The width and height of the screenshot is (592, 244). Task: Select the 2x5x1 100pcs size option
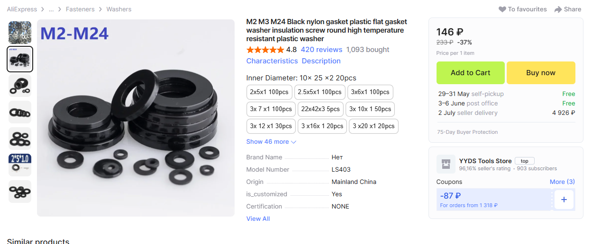(x=269, y=92)
